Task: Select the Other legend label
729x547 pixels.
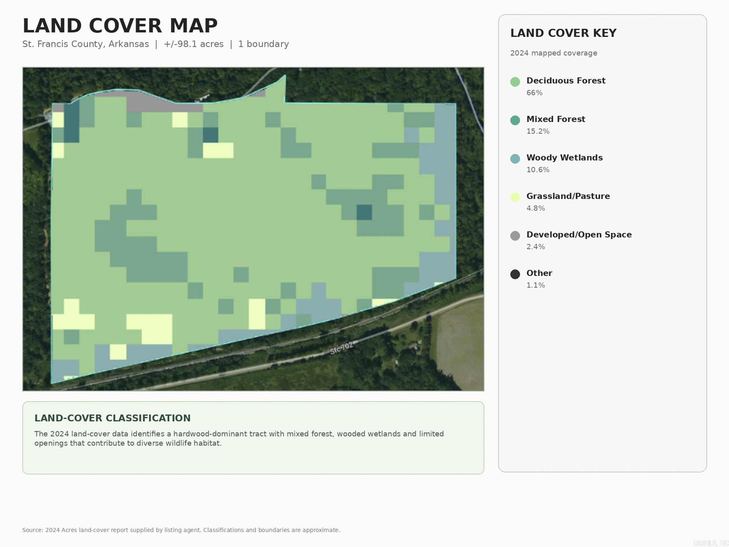Action: point(539,273)
